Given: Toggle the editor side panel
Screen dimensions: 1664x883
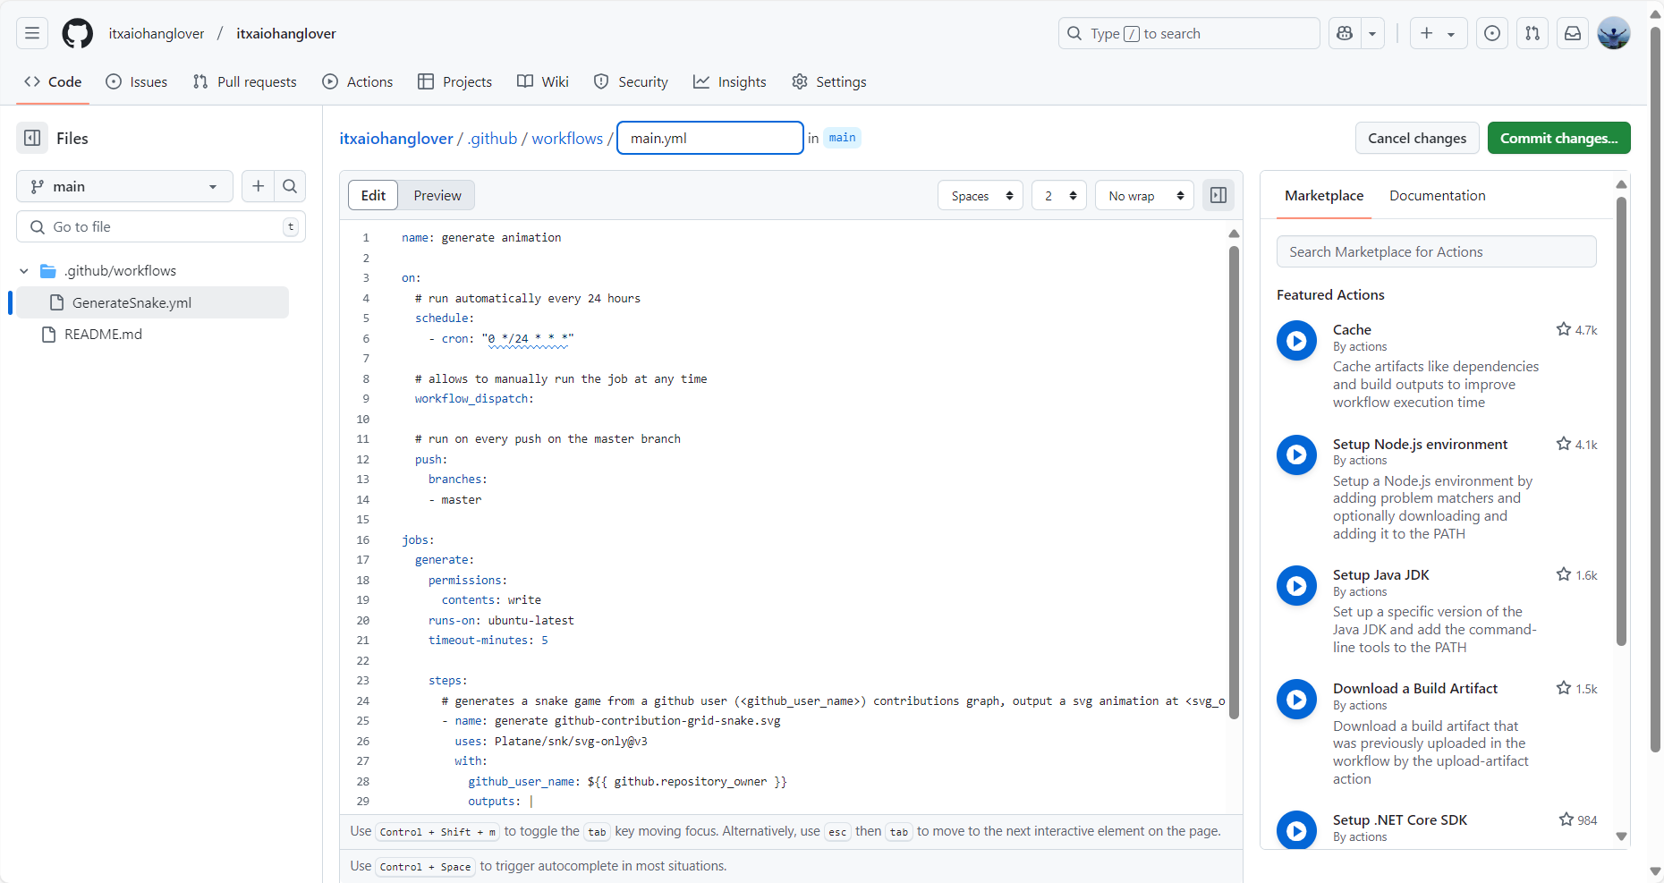Looking at the screenshot, I should (x=1218, y=195).
